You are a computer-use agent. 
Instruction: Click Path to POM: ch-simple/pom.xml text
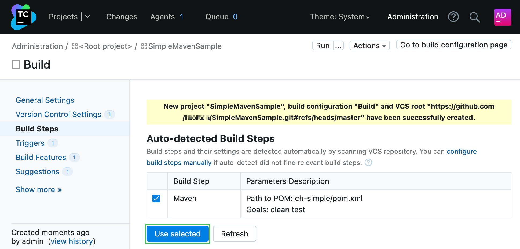coord(304,198)
